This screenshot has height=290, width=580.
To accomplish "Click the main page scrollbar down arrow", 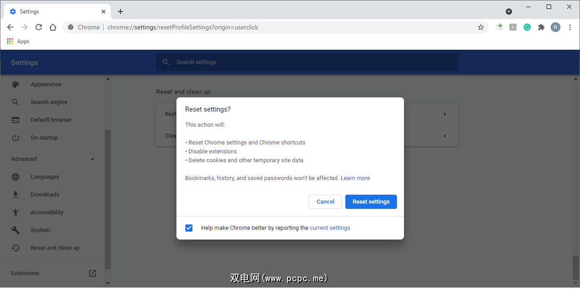I will [x=576, y=284].
